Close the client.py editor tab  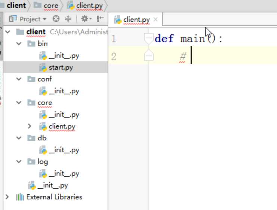pyautogui.click(x=156, y=19)
